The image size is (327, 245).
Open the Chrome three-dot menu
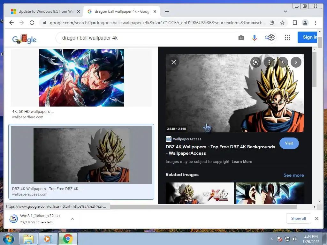316,23
